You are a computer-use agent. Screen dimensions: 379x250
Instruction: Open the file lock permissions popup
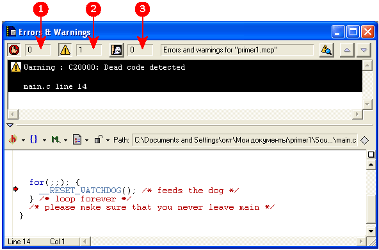tap(102, 140)
